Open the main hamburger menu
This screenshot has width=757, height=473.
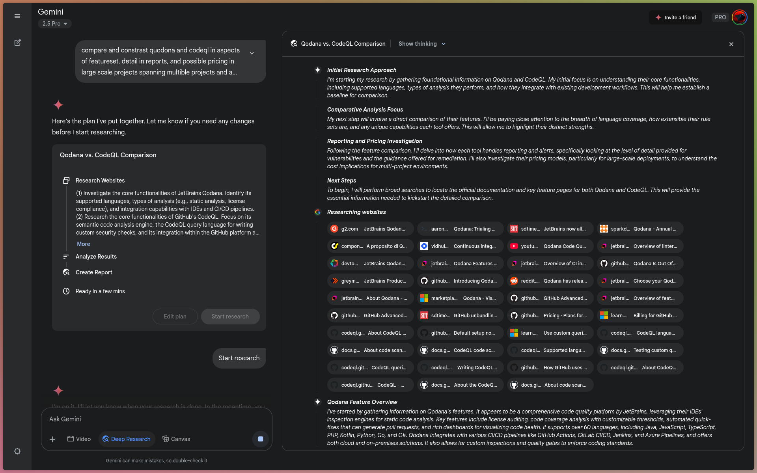pos(17,16)
